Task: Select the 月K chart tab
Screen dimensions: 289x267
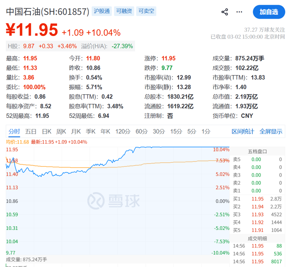Action: (76, 132)
